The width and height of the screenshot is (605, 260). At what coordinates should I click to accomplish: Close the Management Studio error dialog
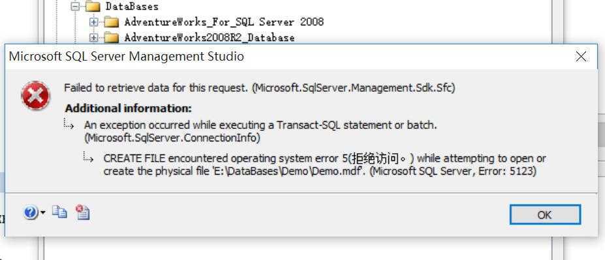pos(581,57)
